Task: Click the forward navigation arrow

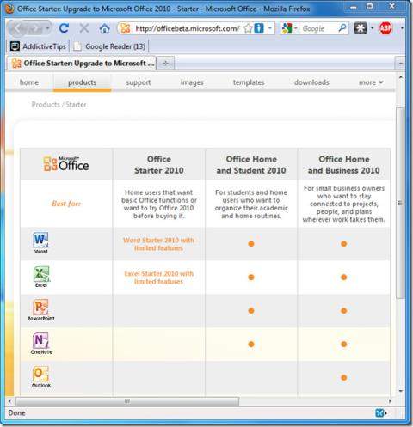Action: point(35,28)
